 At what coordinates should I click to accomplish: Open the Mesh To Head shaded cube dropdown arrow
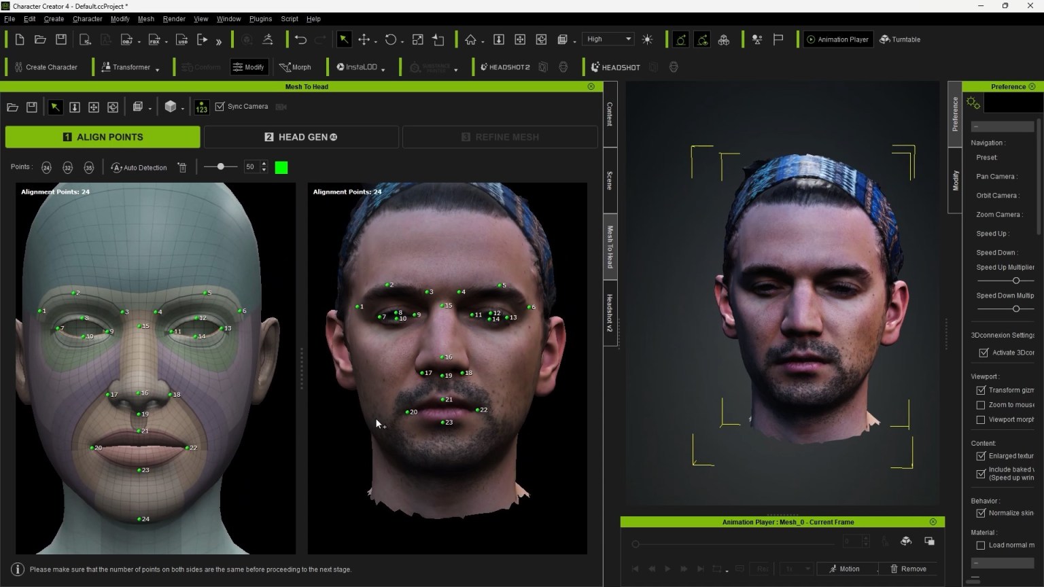183,108
